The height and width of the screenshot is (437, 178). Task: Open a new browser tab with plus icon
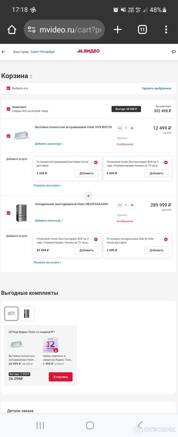118,29
